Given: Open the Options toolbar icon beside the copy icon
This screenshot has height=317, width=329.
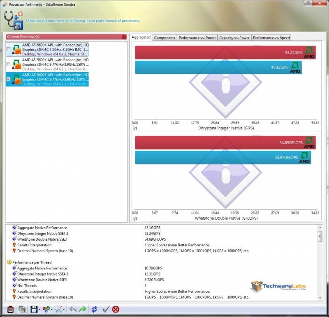Looking at the screenshot, I should pyautogui.click(x=10, y=309).
